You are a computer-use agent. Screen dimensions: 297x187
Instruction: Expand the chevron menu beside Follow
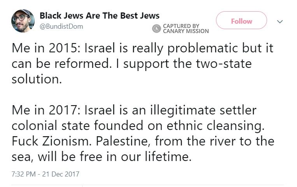(x=279, y=22)
